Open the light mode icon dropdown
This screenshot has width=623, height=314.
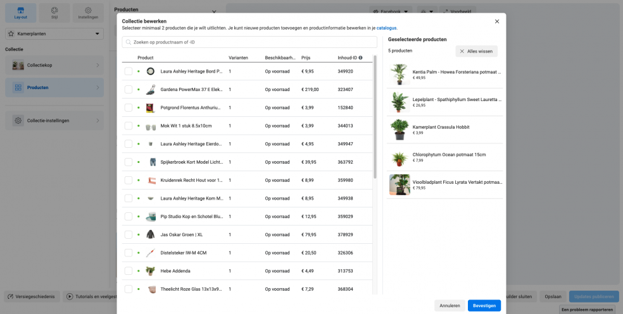427,11
